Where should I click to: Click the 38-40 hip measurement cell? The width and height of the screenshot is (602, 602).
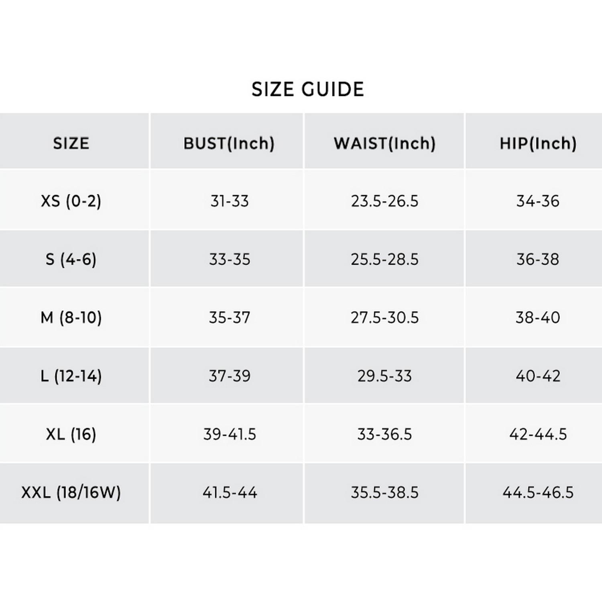[x=538, y=317]
